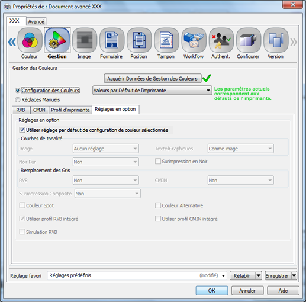Toggle Utiliser profil CMJN intégré checkbox

tap(158, 219)
